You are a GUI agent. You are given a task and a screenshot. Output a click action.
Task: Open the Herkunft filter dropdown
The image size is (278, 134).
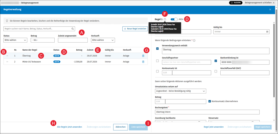(x=103, y=40)
